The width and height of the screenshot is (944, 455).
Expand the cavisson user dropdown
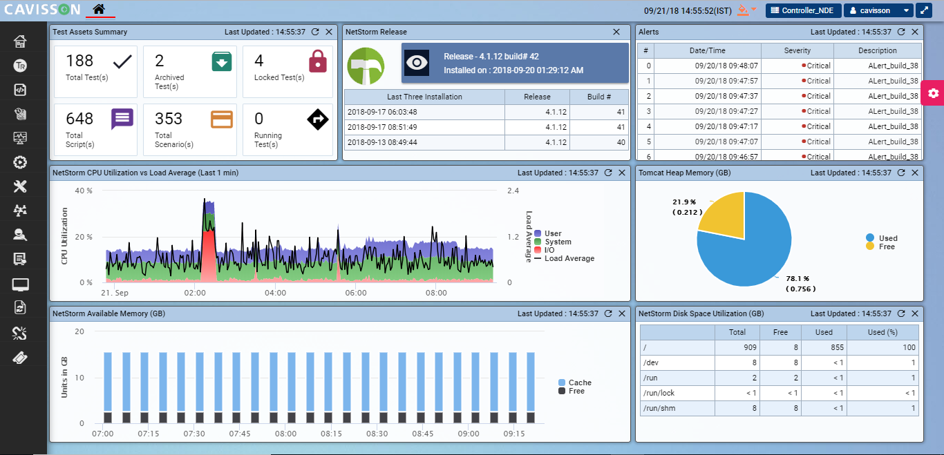[x=878, y=10]
